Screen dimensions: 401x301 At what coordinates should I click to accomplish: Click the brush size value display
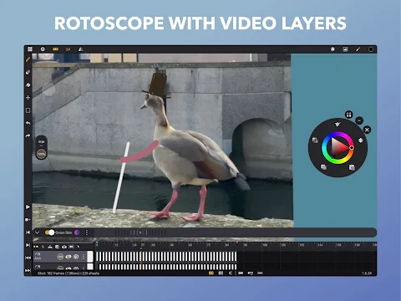click(x=41, y=142)
